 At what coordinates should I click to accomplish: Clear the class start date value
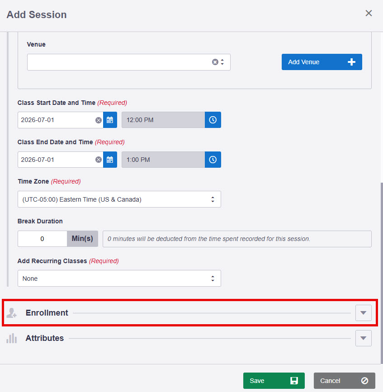(x=99, y=120)
